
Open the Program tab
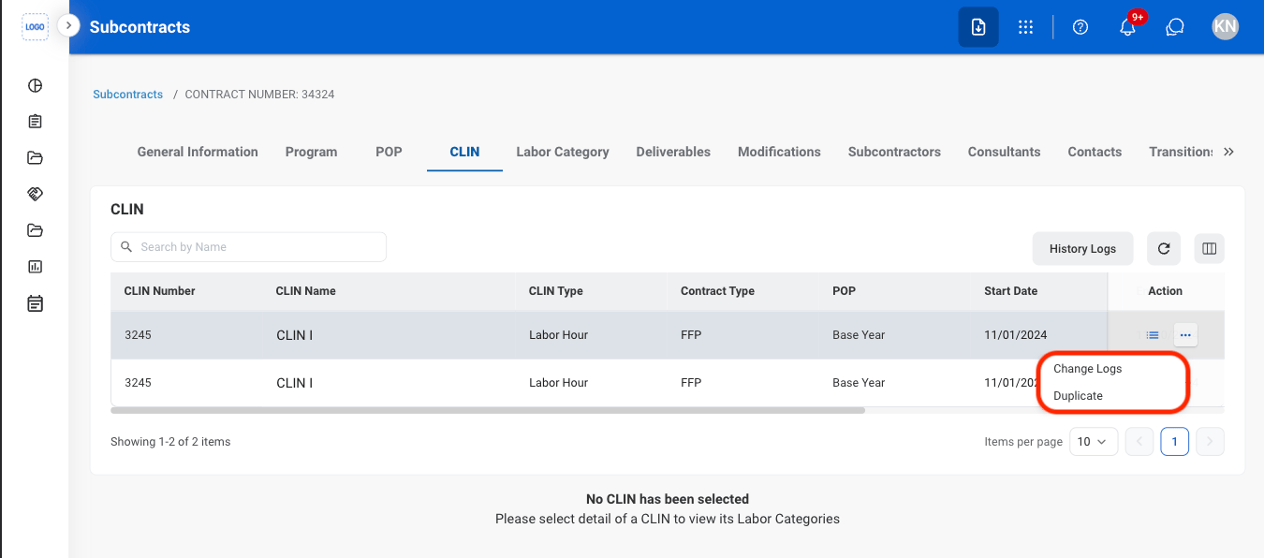point(311,152)
